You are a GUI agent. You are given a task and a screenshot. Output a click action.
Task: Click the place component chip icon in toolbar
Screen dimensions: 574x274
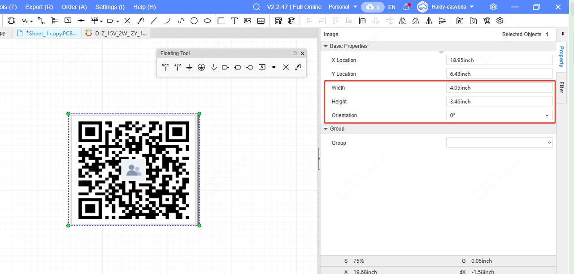[11, 21]
